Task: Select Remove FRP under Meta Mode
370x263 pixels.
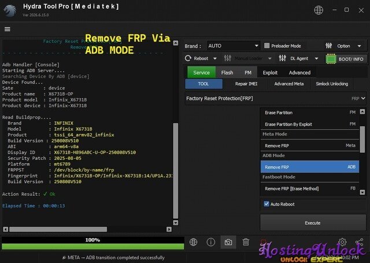Action: (x=310, y=145)
